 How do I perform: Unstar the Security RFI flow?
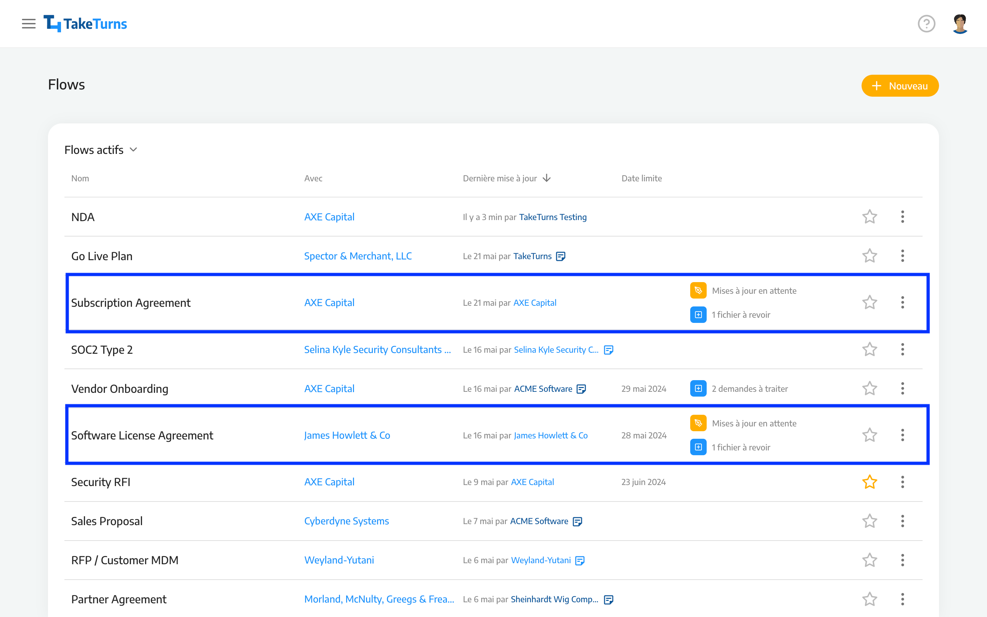[x=869, y=482]
